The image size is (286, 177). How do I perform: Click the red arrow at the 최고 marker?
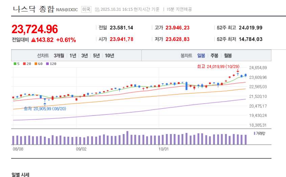(x=238, y=71)
